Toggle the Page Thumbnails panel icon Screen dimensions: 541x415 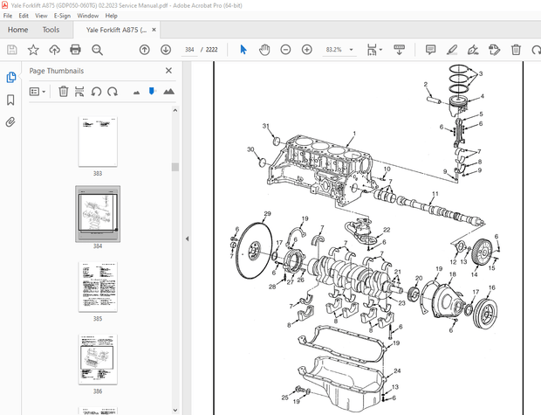[x=10, y=77]
